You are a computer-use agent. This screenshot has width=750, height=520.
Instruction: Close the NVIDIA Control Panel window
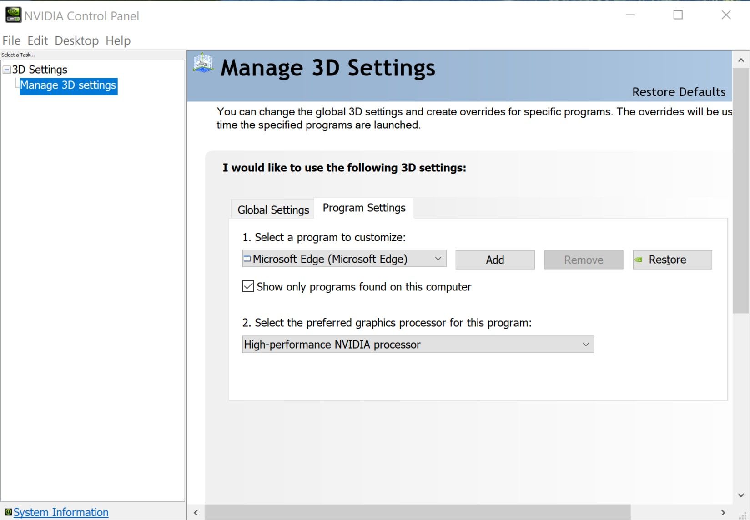click(x=726, y=15)
